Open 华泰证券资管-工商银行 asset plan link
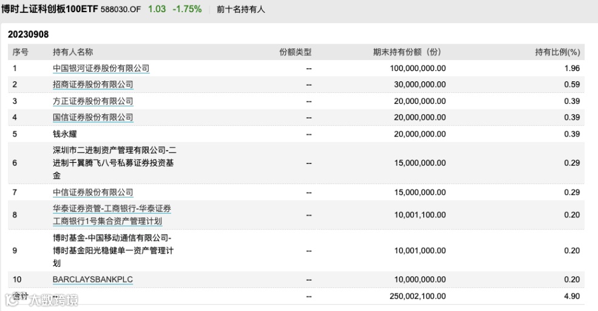This screenshot has height=311, width=598. [x=112, y=215]
